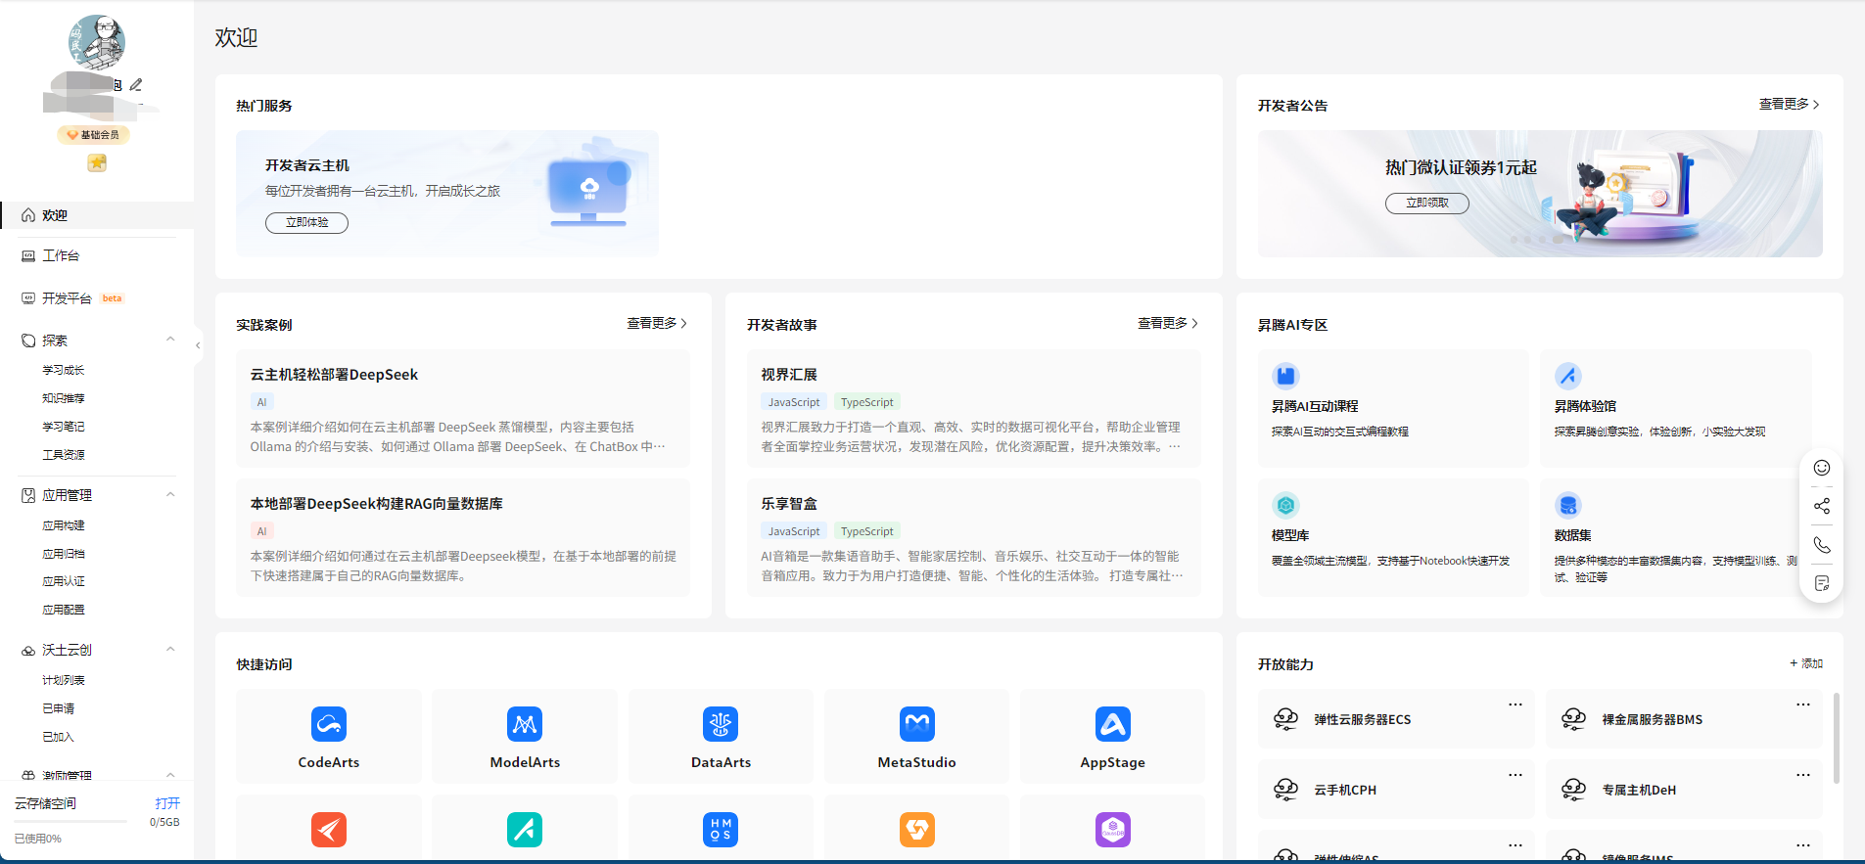Open 昇腾AI互动课程 icon

pyautogui.click(x=1285, y=376)
